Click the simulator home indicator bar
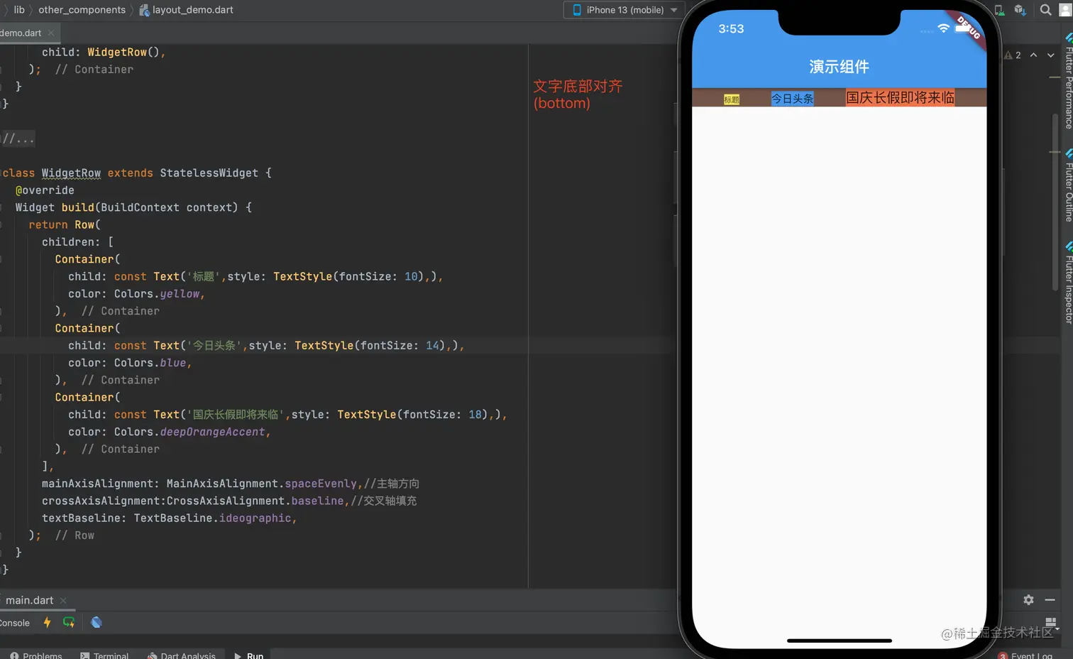This screenshot has height=659, width=1073. (x=839, y=641)
